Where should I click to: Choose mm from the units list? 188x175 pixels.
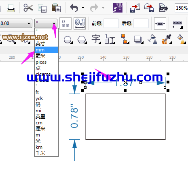pyautogui.click(x=46, y=50)
